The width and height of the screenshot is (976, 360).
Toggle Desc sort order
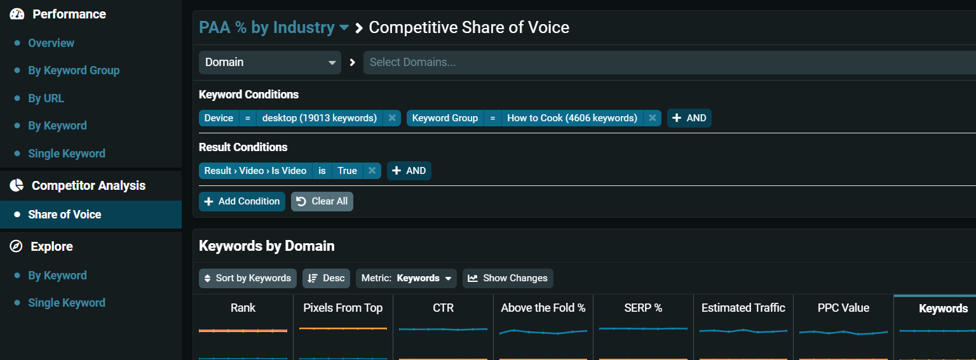(x=326, y=278)
